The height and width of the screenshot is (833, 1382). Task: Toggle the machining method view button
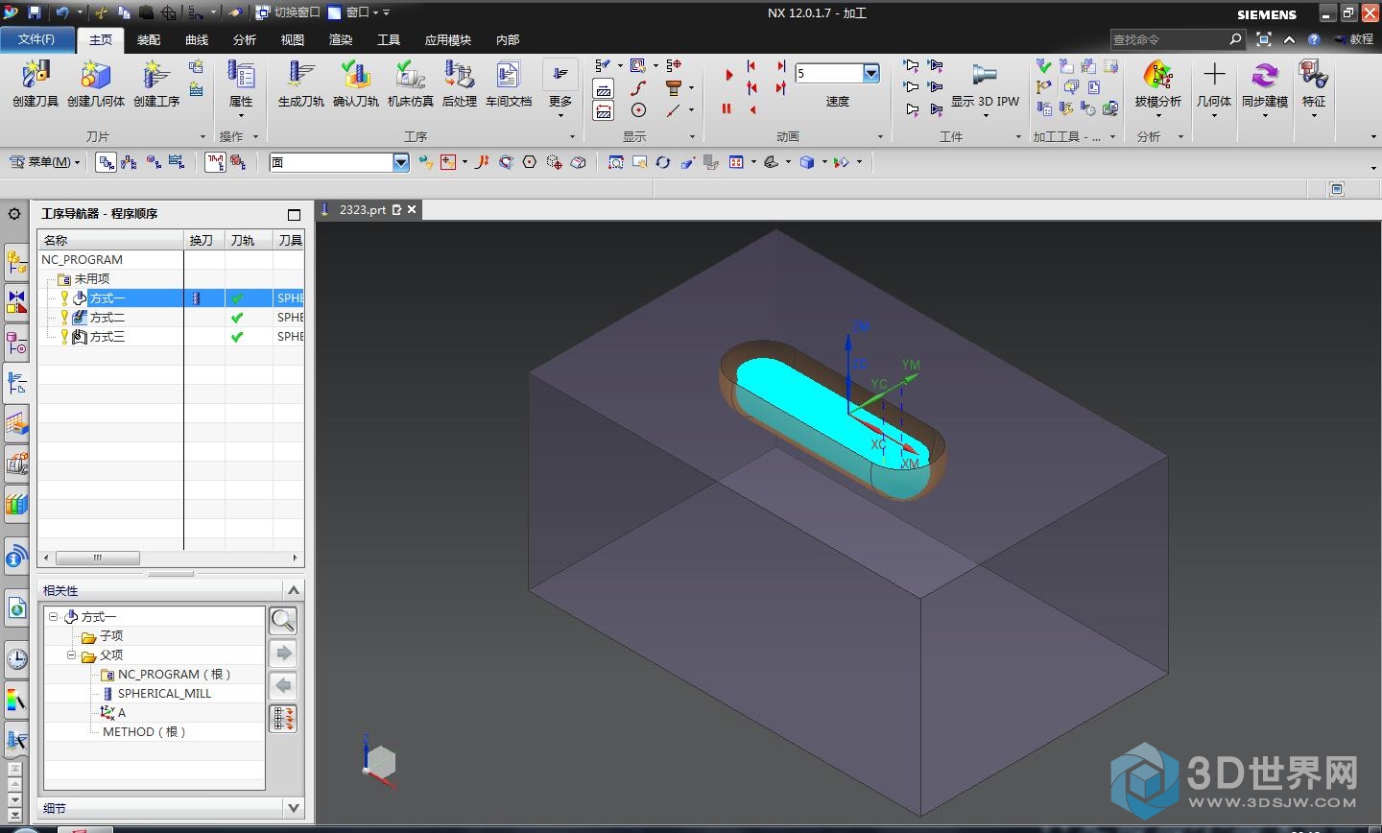coord(177,162)
